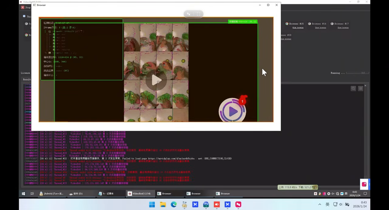Screen dimensions: 389x210
Task: Expand the hidden tray icons chevron
Action: pos(320,205)
